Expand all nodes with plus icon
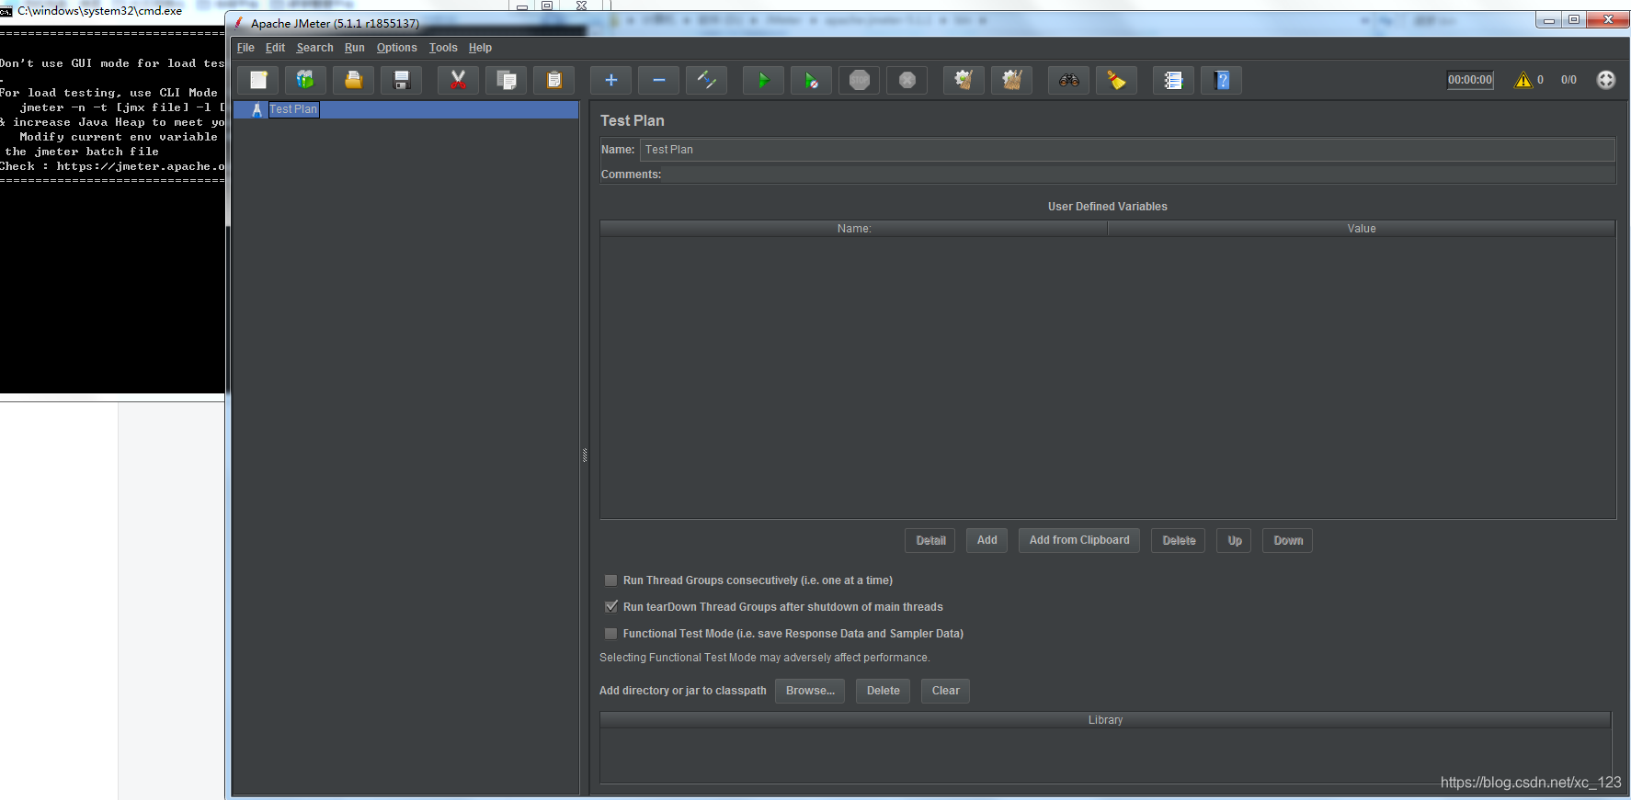Viewport: 1631px width, 800px height. click(610, 81)
